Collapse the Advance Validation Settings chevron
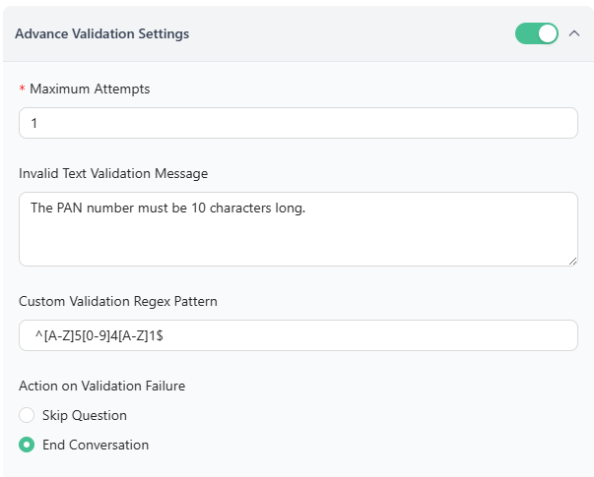Image resolution: width=594 pixels, height=477 pixels. pos(575,33)
